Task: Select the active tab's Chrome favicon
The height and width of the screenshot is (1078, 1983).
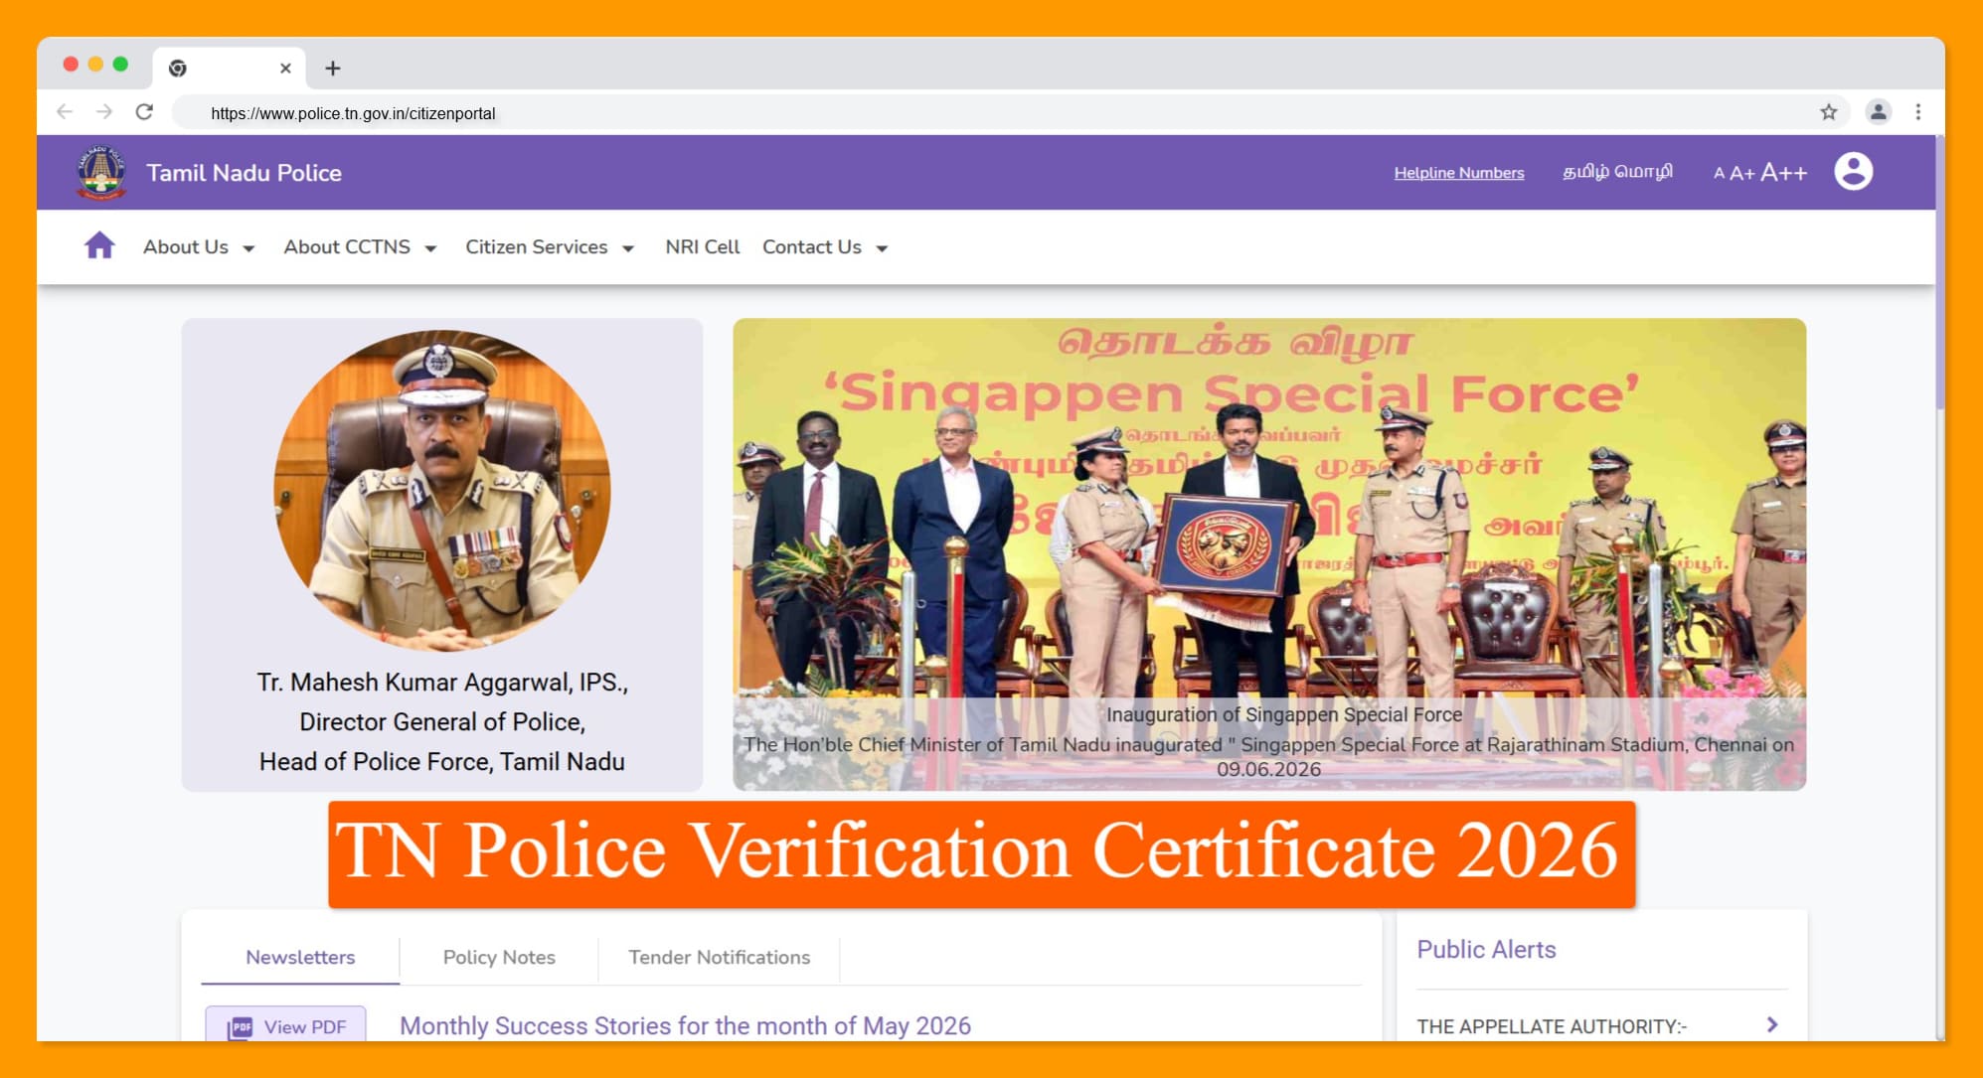Action: 178,68
